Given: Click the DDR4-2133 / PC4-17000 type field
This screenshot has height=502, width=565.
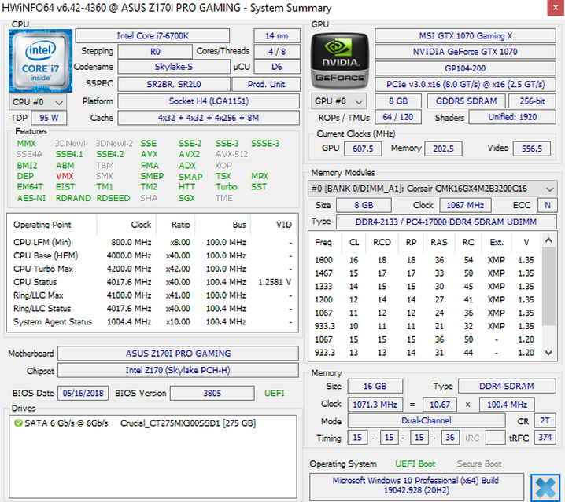Looking at the screenshot, I should coord(446,222).
